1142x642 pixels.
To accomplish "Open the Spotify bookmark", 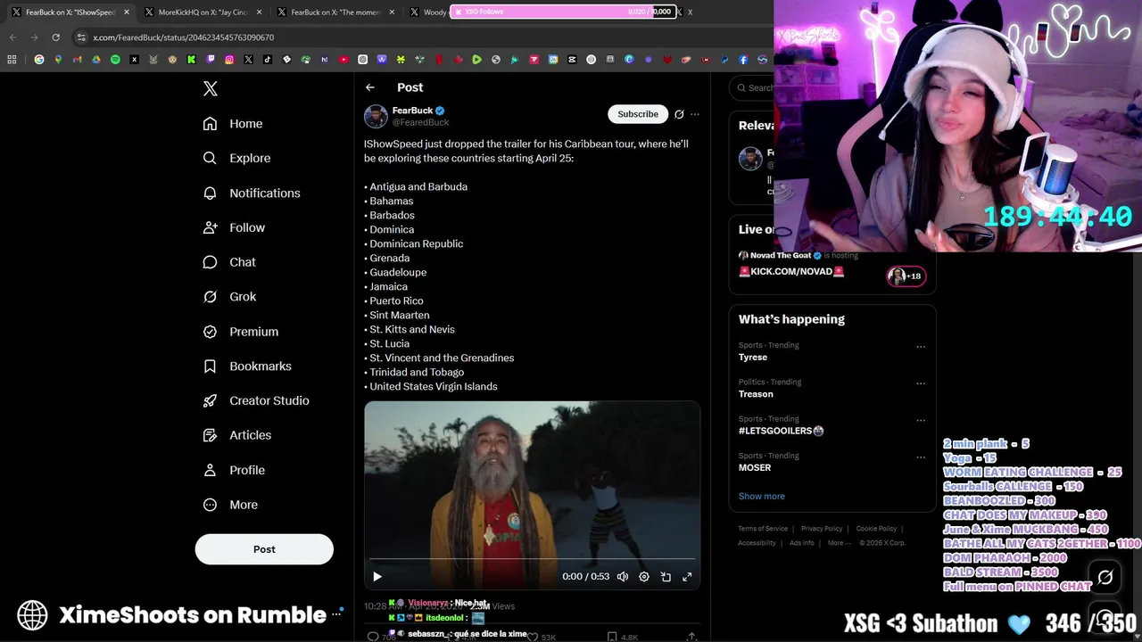I will pos(115,60).
